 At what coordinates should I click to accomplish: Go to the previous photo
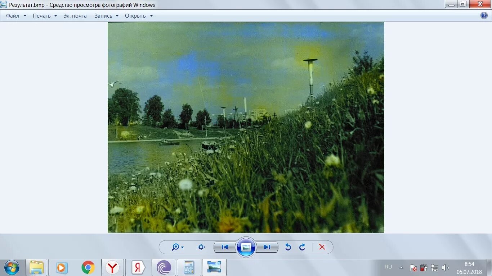pos(225,247)
